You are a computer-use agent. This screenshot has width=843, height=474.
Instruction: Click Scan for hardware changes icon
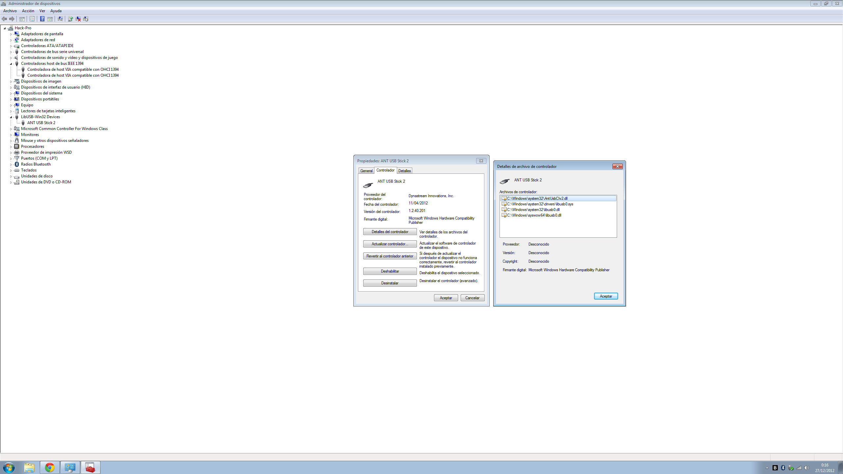[x=60, y=19]
